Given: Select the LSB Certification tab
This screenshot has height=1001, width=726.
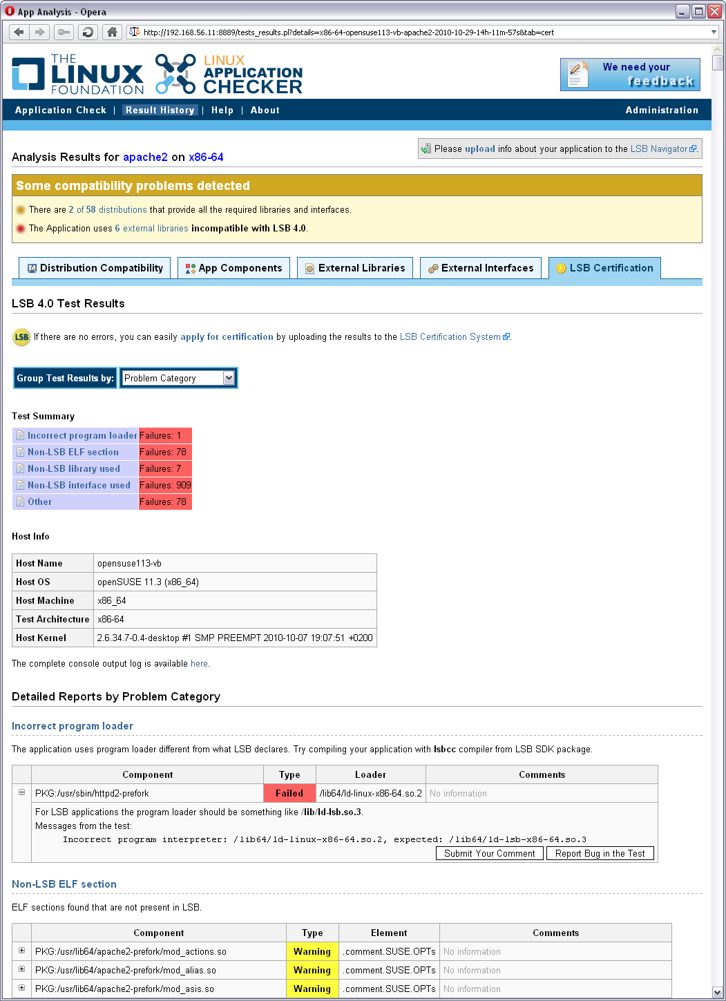Looking at the screenshot, I should [x=604, y=268].
